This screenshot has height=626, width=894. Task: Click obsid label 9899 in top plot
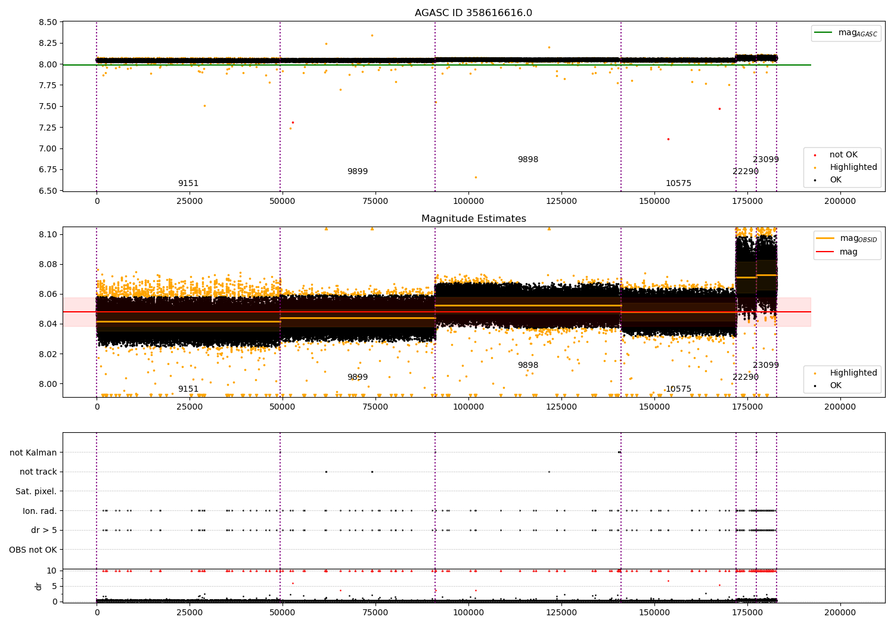click(358, 172)
